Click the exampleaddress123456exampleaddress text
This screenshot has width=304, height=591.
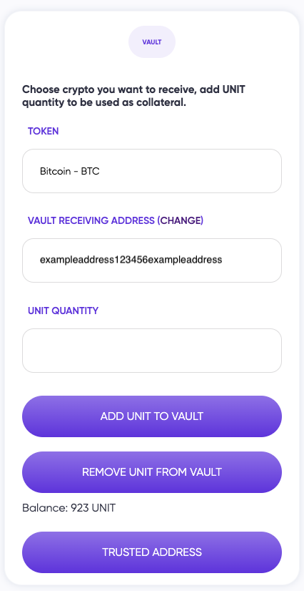(x=131, y=260)
